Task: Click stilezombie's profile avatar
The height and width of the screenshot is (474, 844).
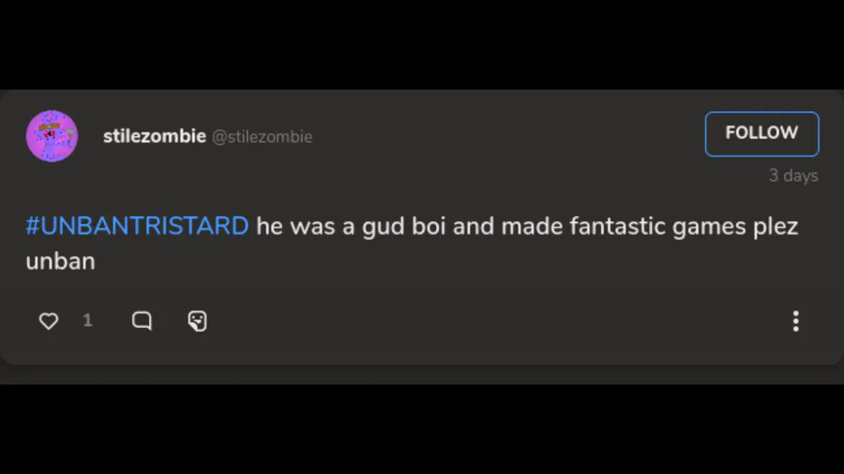Action: tap(52, 136)
